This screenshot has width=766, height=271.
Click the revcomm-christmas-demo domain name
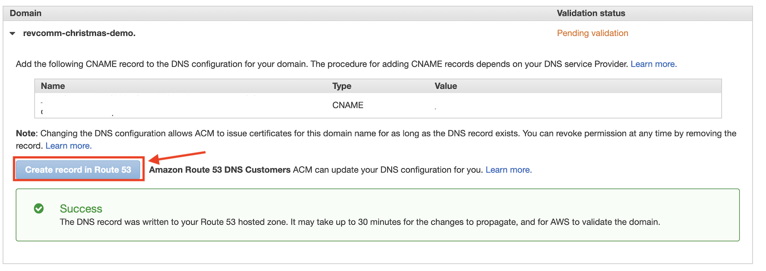pyautogui.click(x=79, y=33)
